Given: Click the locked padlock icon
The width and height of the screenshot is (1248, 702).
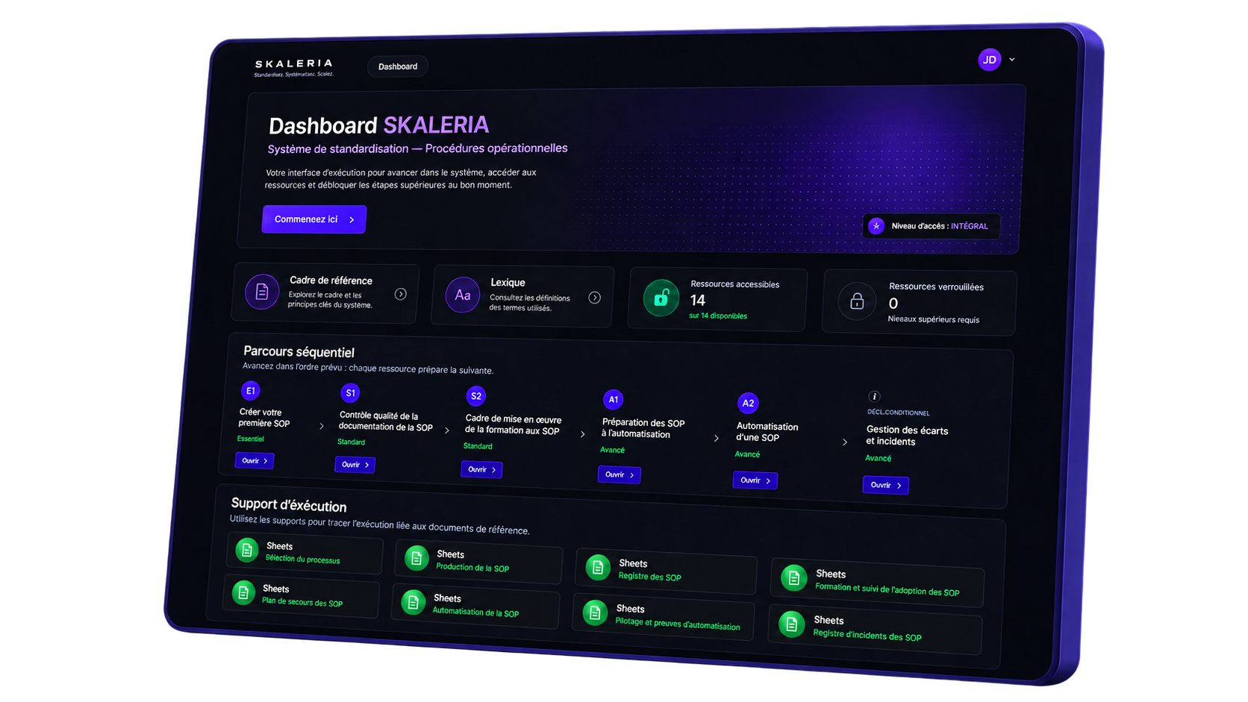Looking at the screenshot, I should click(857, 301).
